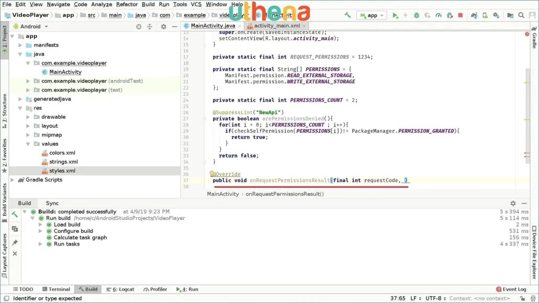Toggle the Event Log tool window
The height and width of the screenshot is (303, 539).
[511, 289]
